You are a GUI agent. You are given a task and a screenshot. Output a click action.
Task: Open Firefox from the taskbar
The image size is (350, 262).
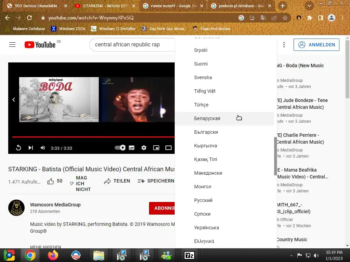[53, 255]
